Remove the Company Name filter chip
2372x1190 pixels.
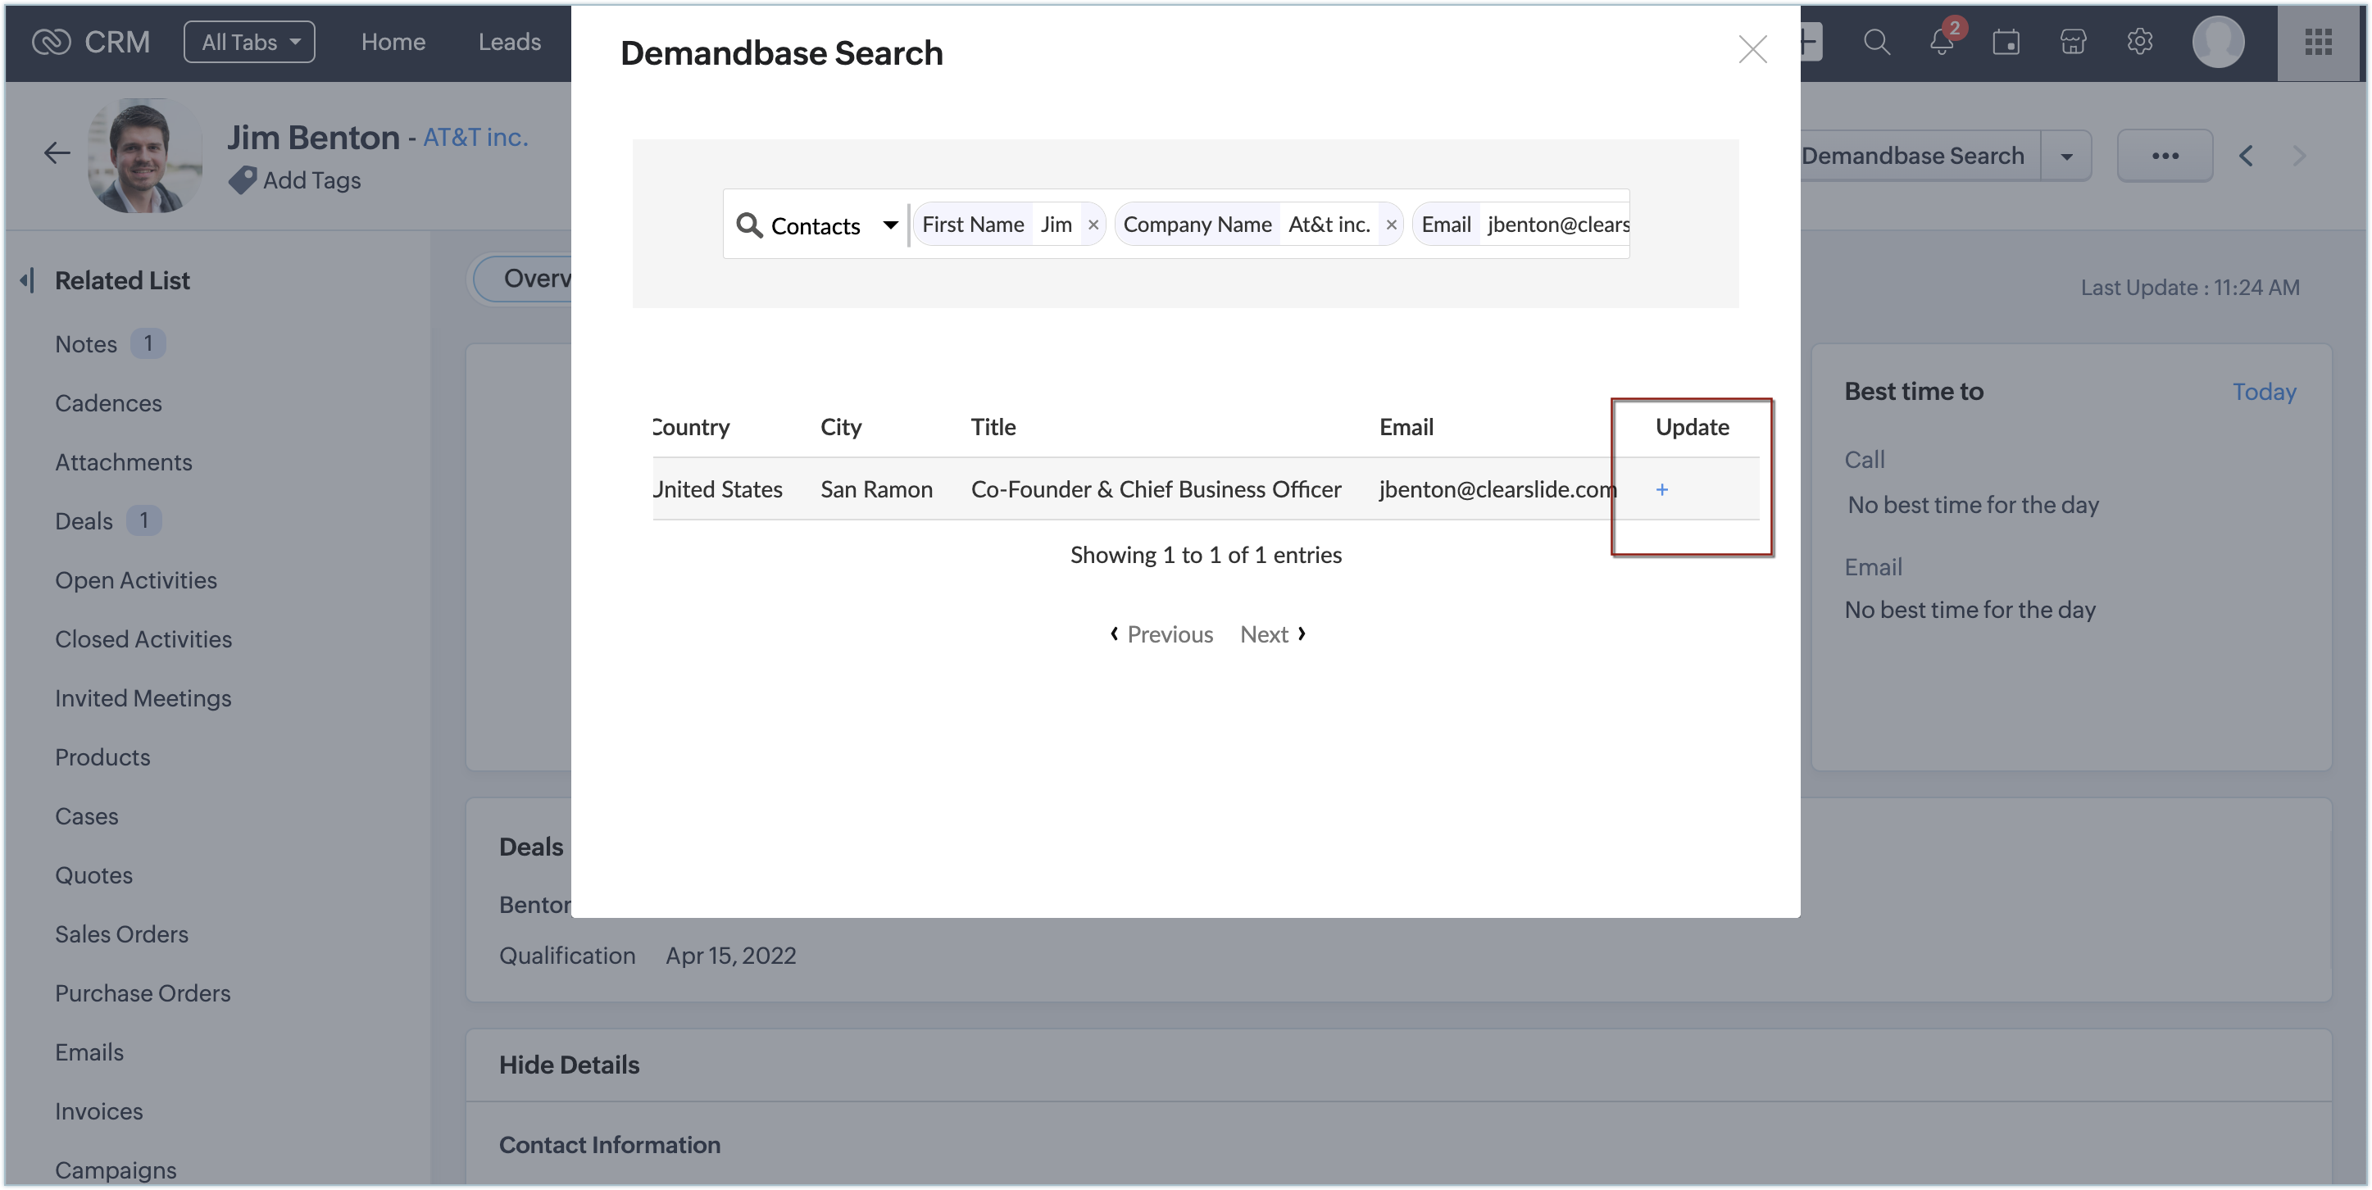pyautogui.click(x=1390, y=225)
